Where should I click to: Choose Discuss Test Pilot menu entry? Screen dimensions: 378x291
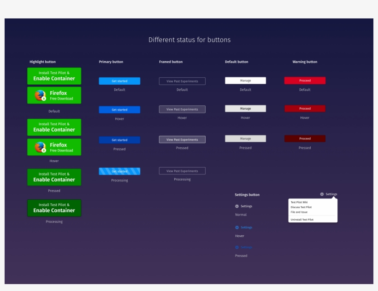[301, 207]
